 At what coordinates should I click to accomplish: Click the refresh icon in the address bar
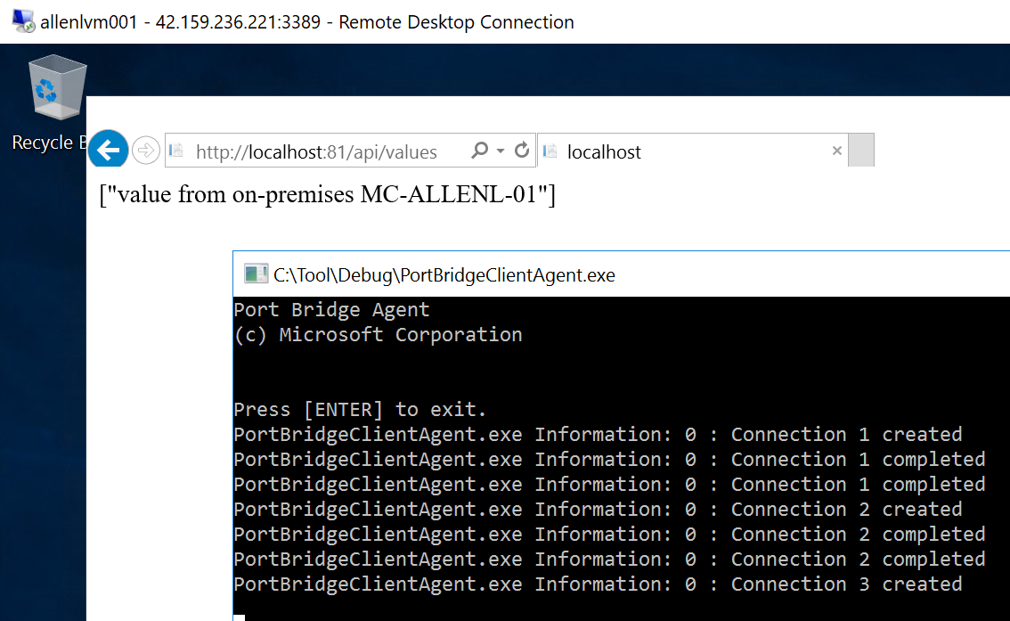(522, 151)
